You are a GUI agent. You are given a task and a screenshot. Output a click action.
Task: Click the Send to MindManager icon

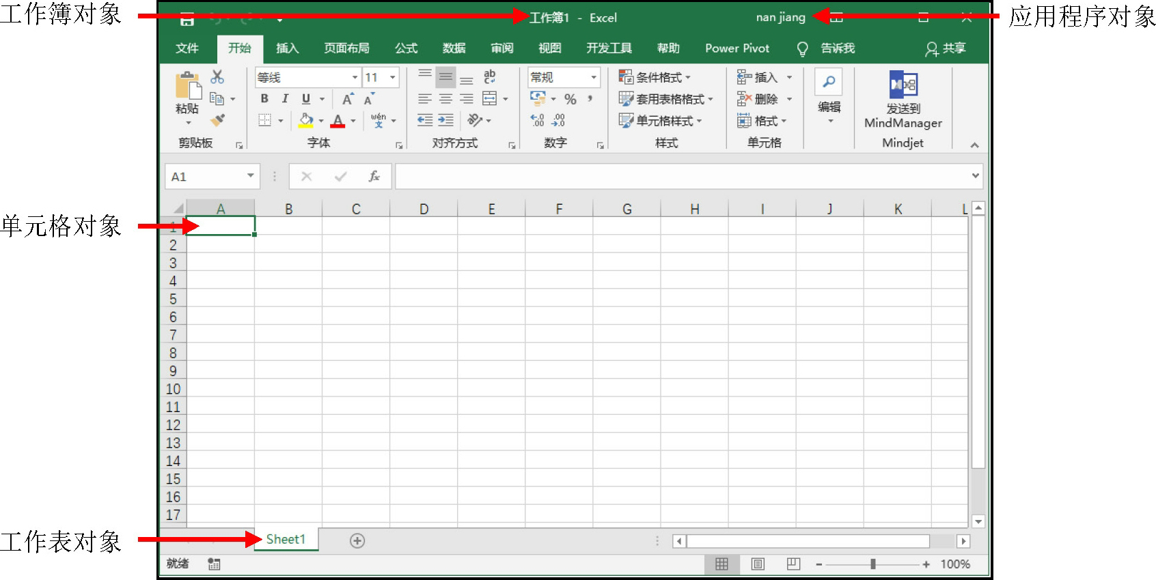903,85
